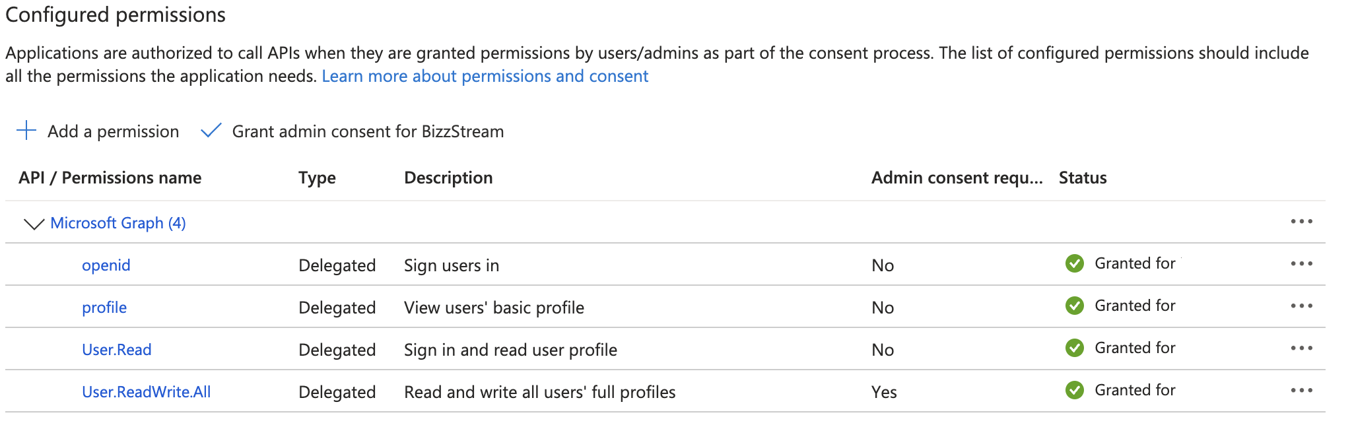Viewport: 1352px width, 429px height.
Task: Click the green granted checkmark in User.Read row
Action: click(x=1074, y=348)
